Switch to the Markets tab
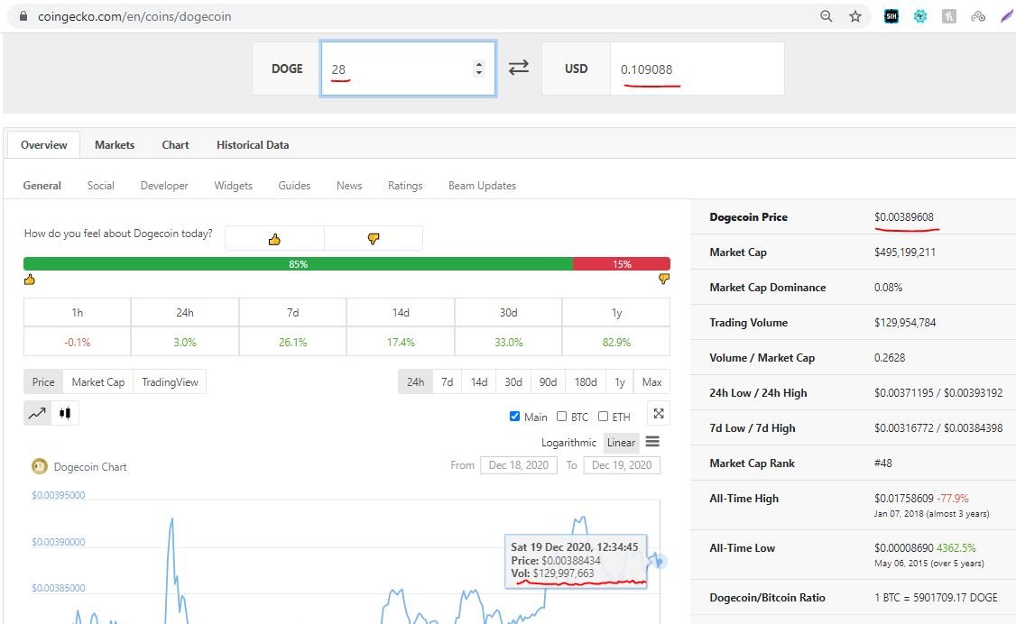The height and width of the screenshot is (624, 1016). (115, 144)
